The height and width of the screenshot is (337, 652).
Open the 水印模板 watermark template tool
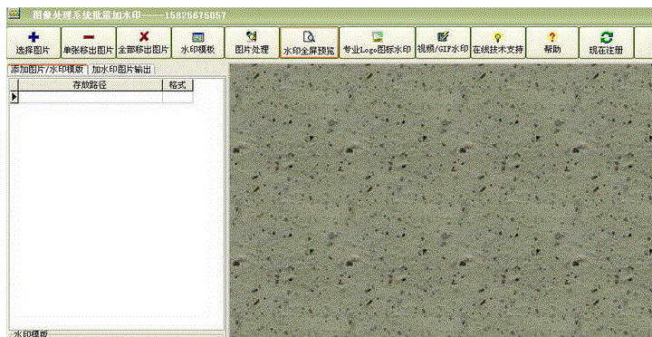click(x=197, y=43)
